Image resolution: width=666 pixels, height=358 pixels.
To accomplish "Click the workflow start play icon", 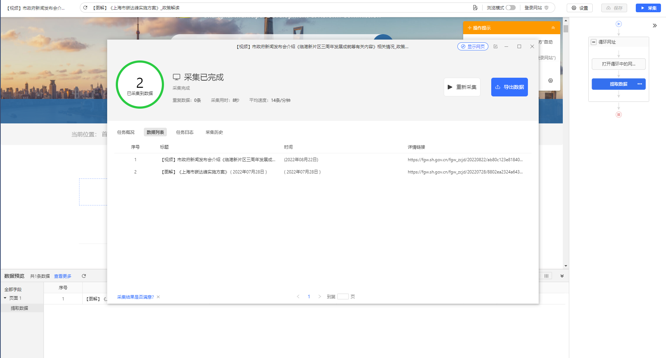I will (x=619, y=24).
